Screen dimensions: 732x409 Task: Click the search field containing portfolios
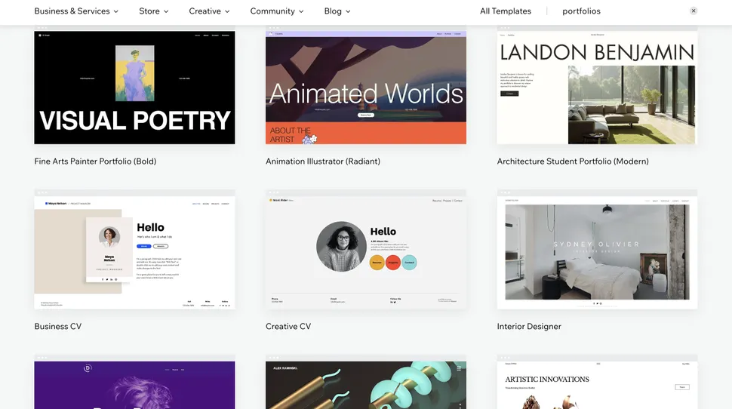[x=619, y=11]
